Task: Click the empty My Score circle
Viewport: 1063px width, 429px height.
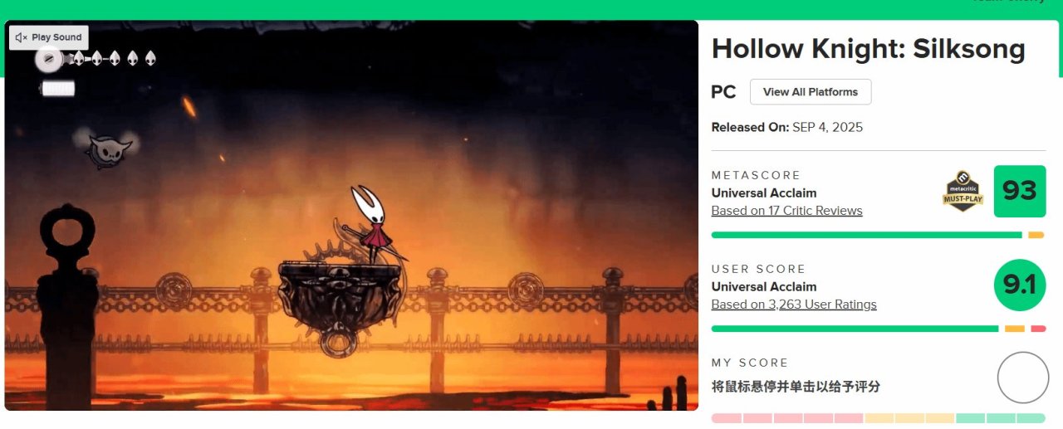Action: pyautogui.click(x=1023, y=378)
